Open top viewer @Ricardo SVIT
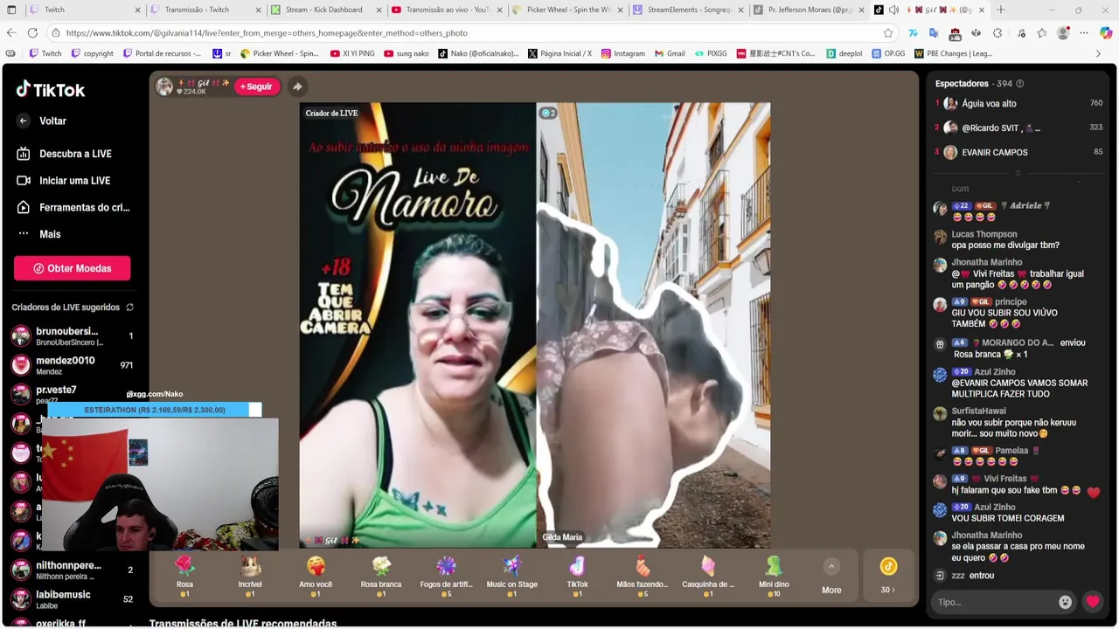This screenshot has width=1119, height=629. coord(1018,128)
